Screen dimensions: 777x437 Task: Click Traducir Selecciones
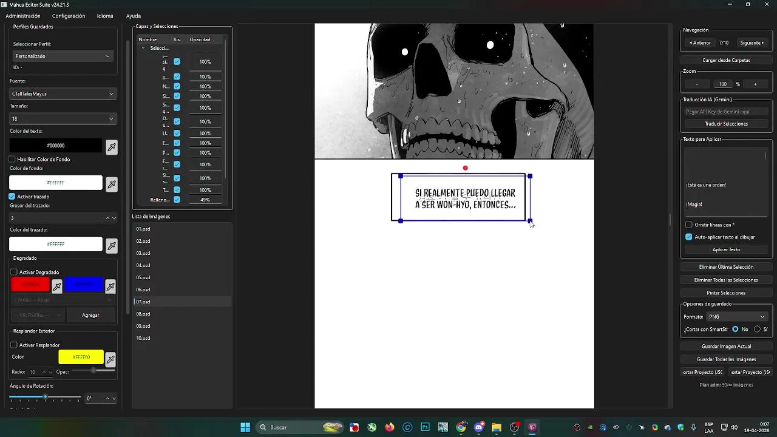pyautogui.click(x=726, y=124)
